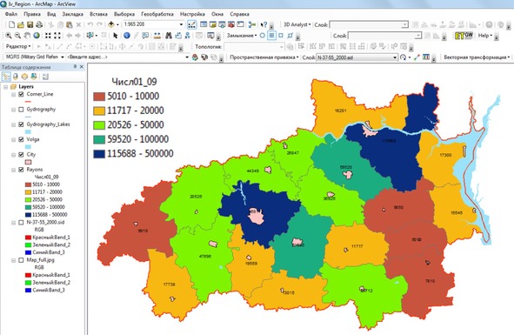Open the Find binoculars tool

click(169, 36)
